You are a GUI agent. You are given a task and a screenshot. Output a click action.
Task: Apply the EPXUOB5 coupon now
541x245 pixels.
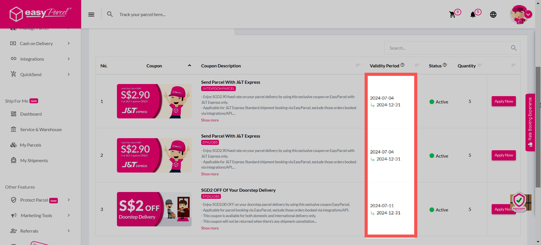(x=504, y=155)
